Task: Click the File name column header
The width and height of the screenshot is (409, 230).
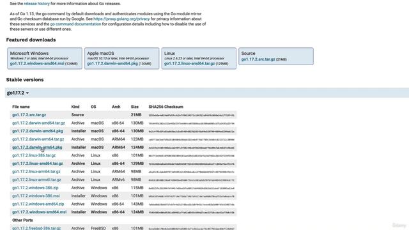Action: click(21, 107)
